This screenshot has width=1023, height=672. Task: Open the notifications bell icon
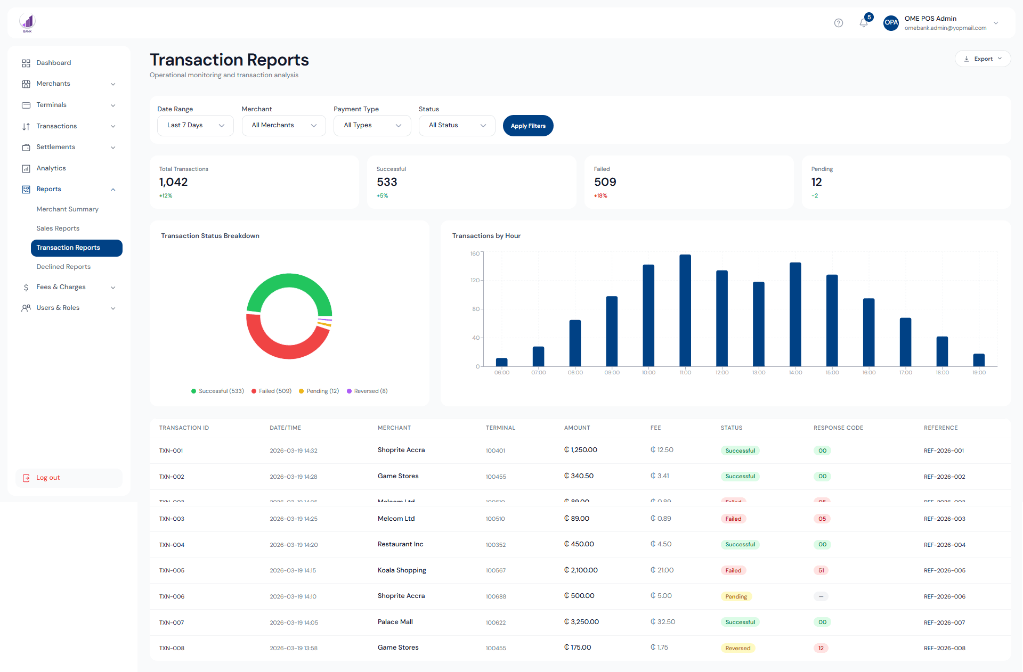click(x=864, y=23)
